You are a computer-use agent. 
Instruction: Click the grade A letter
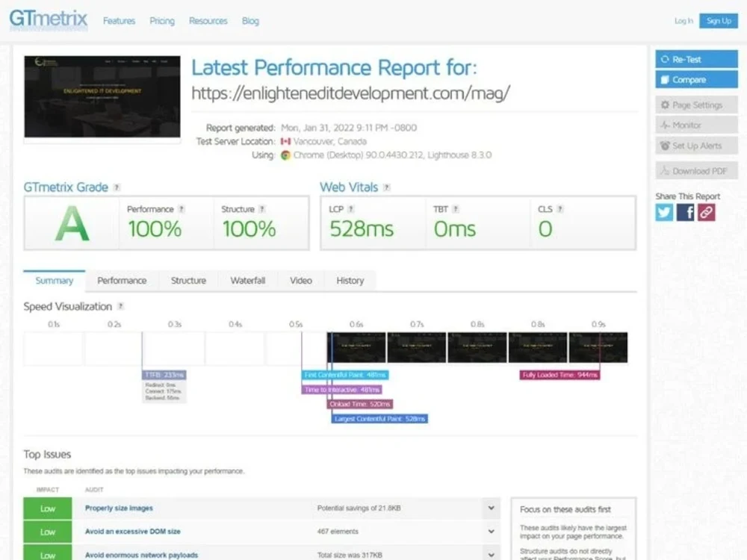pyautogui.click(x=72, y=224)
